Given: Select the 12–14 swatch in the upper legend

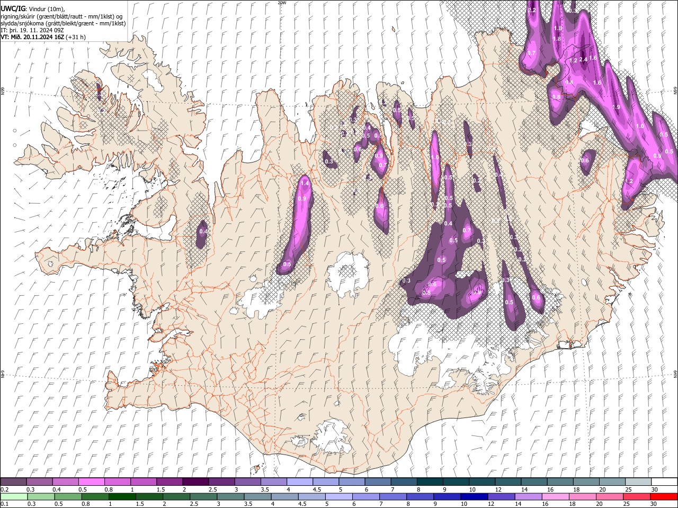Looking at the screenshot, I should tap(508, 482).
